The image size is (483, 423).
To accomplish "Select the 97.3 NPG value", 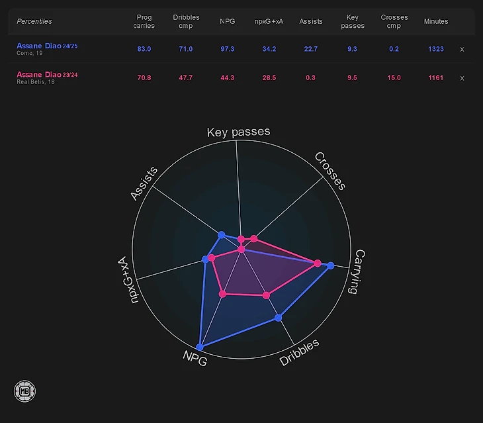I will point(228,49).
